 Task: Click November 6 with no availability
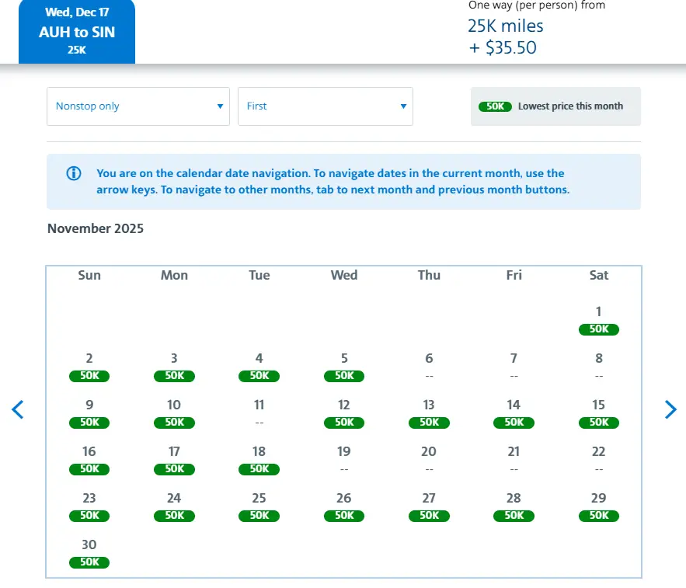click(x=429, y=367)
